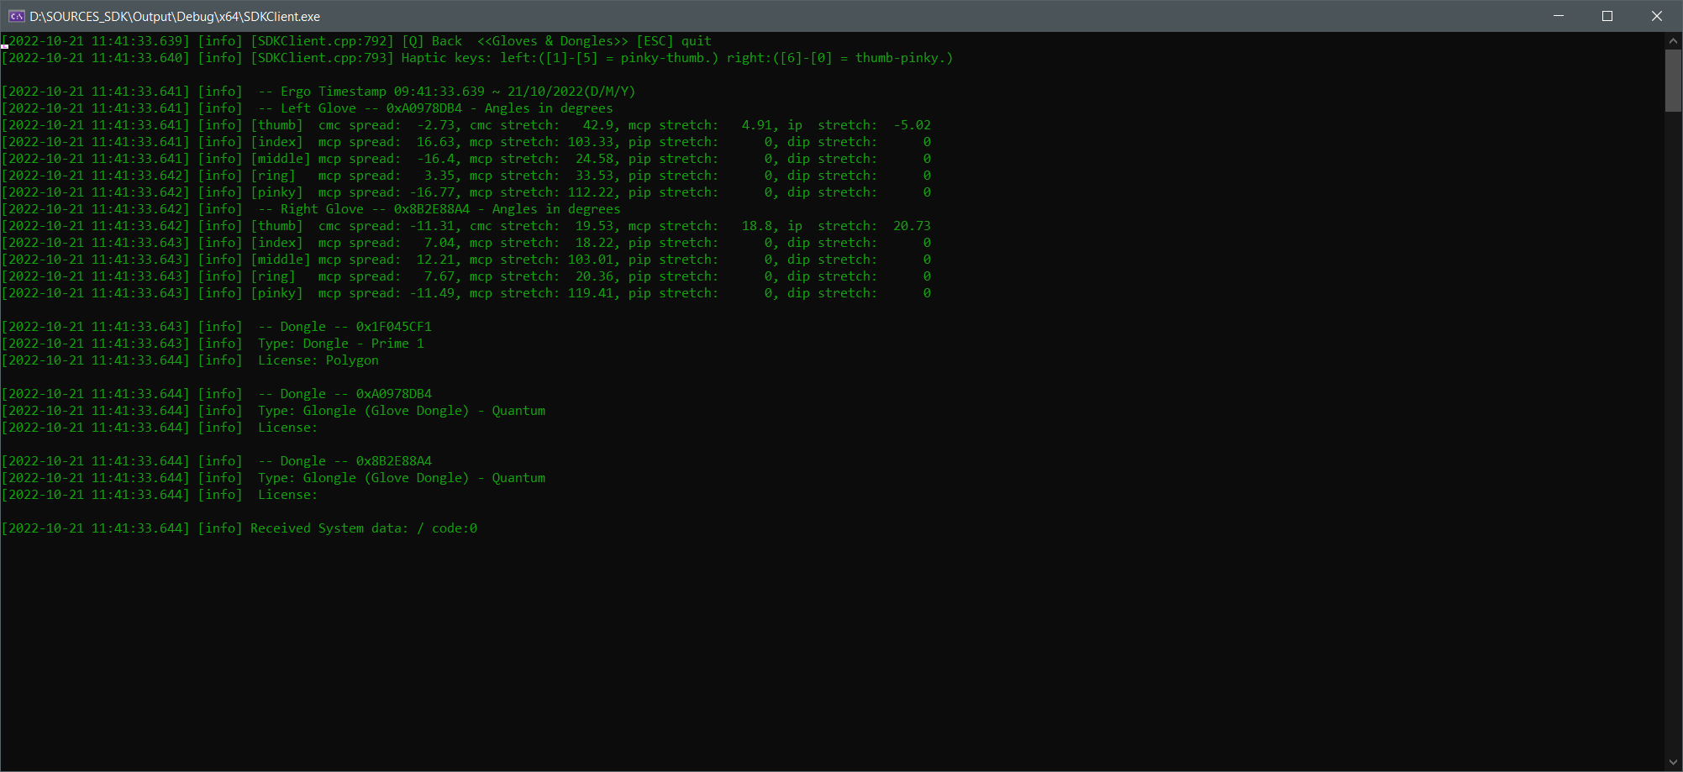Viewport: 1683px width, 772px height.
Task: Click 'Dongle -- 0x8B2E88A4' line
Action: coord(344,461)
